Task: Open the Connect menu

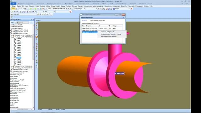Action: [80, 6]
